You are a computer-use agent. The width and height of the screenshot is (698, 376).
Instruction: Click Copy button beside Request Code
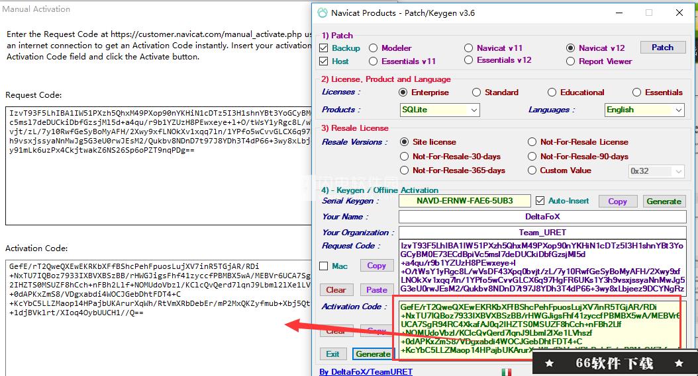tap(376, 266)
